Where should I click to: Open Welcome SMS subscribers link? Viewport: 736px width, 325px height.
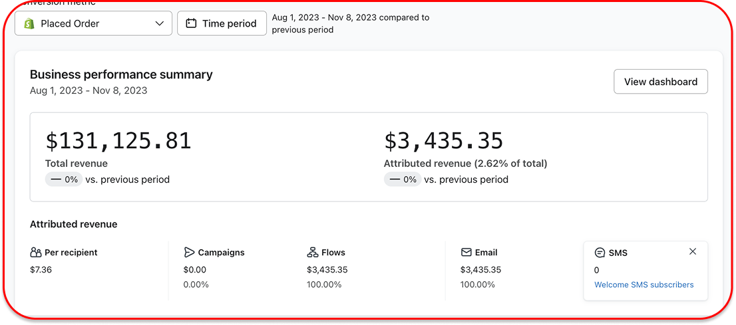(644, 284)
